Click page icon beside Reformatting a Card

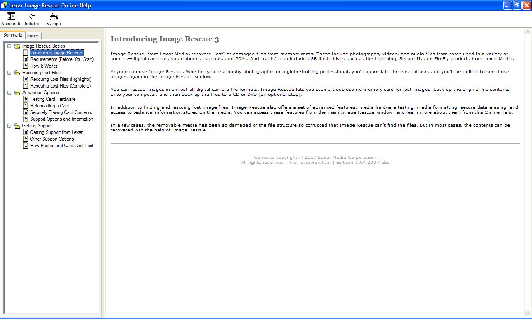click(26, 106)
